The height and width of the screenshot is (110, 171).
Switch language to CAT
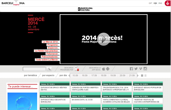(x=150, y=3)
